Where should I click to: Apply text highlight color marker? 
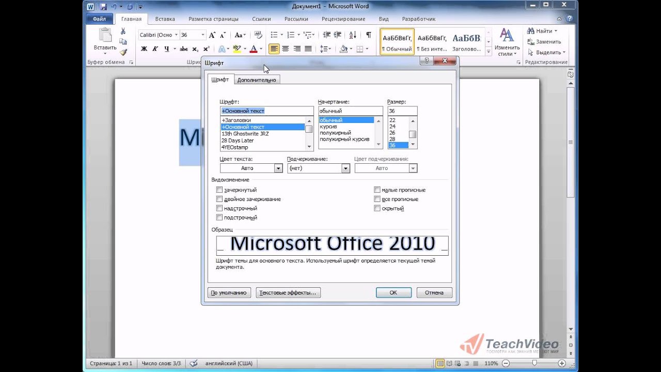click(x=237, y=49)
